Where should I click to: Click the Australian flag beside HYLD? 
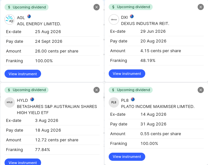coord(32,99)
